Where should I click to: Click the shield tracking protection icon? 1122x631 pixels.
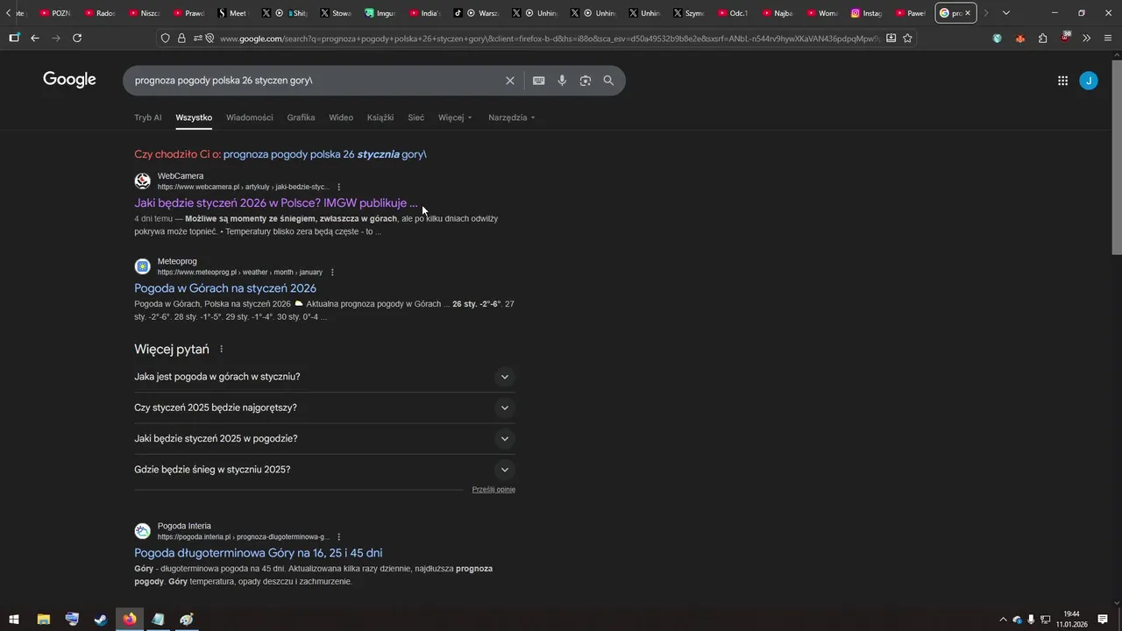165,38
